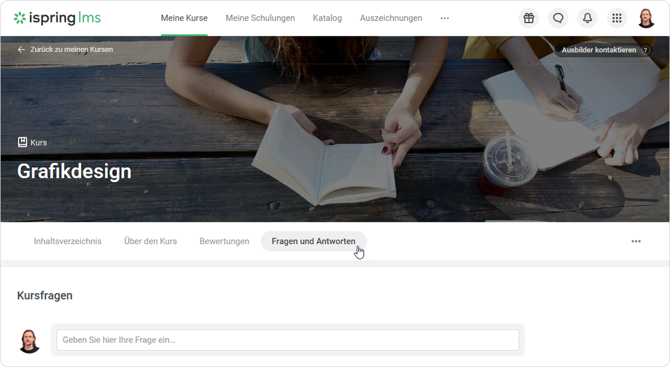Image resolution: width=670 pixels, height=367 pixels.
Task: Go to Meine Kurse
Action: 184,18
